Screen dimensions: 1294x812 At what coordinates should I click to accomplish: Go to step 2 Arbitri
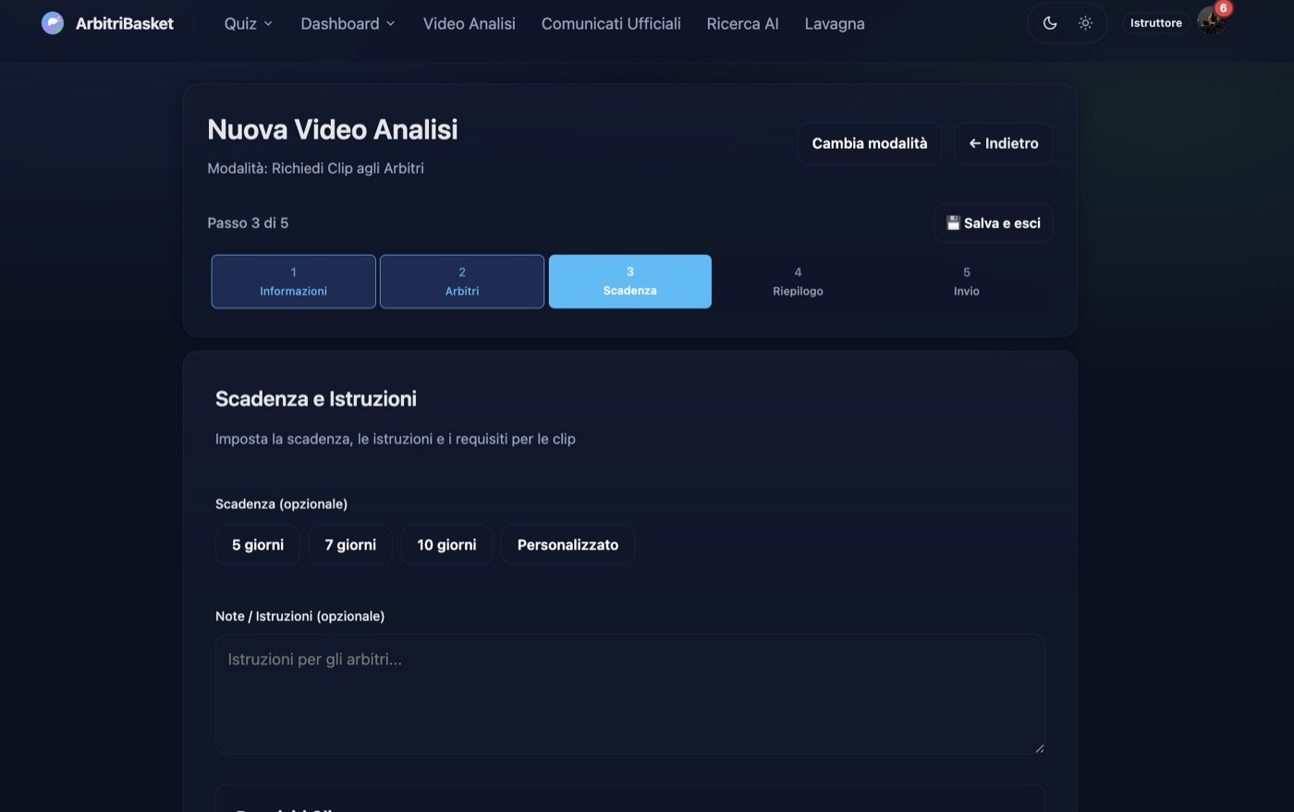pyautogui.click(x=462, y=282)
